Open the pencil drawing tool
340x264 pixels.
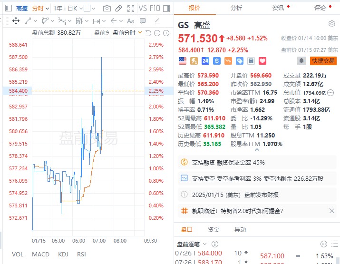(x=118, y=9)
